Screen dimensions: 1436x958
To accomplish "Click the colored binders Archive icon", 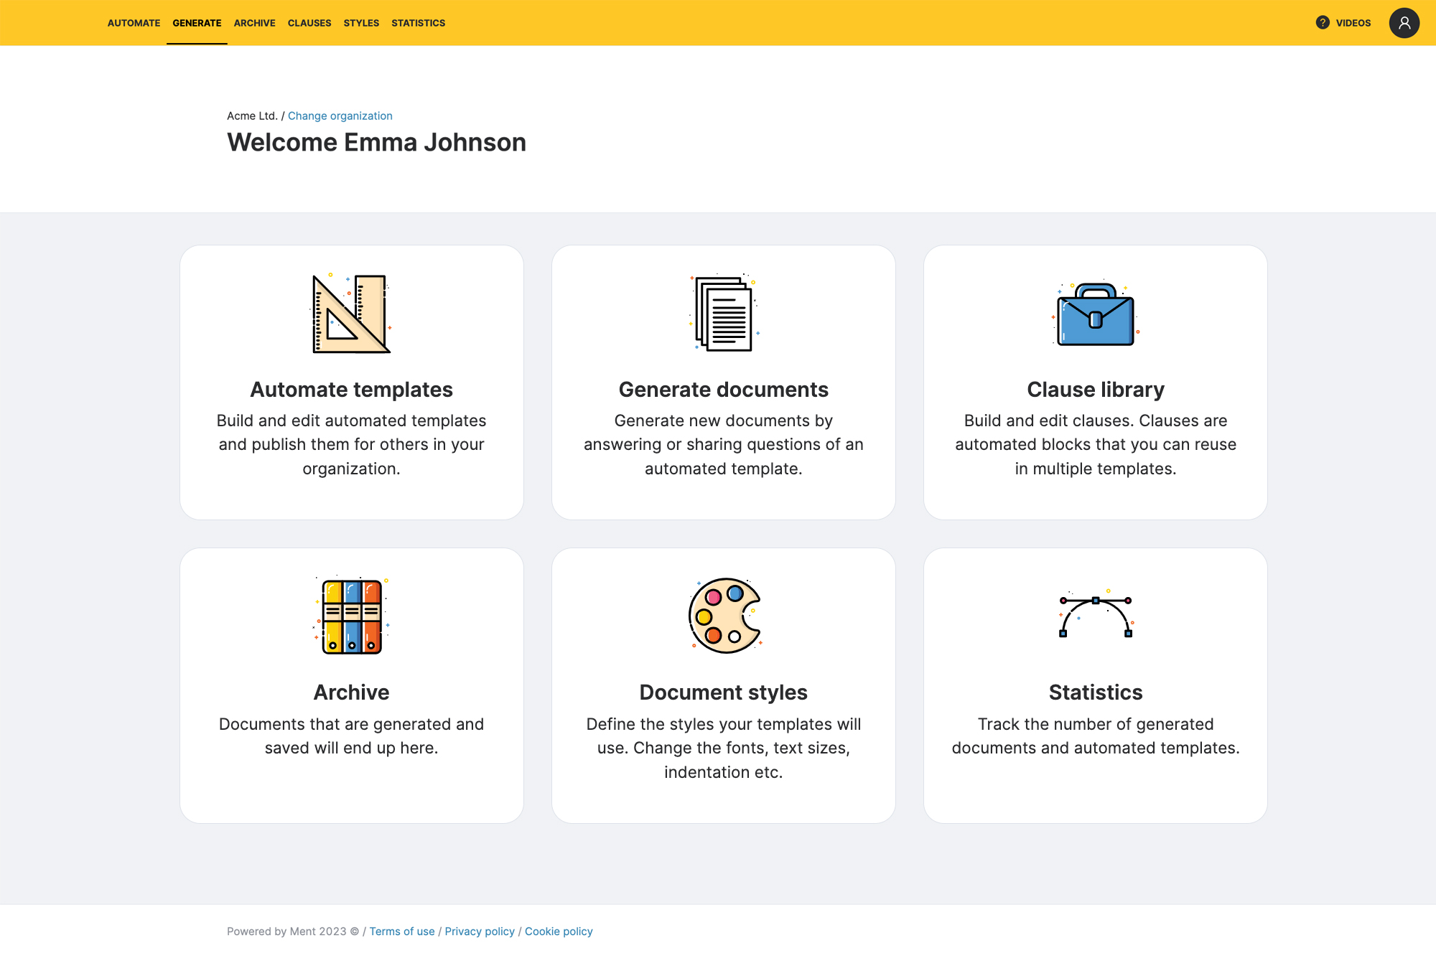I will tap(351, 616).
